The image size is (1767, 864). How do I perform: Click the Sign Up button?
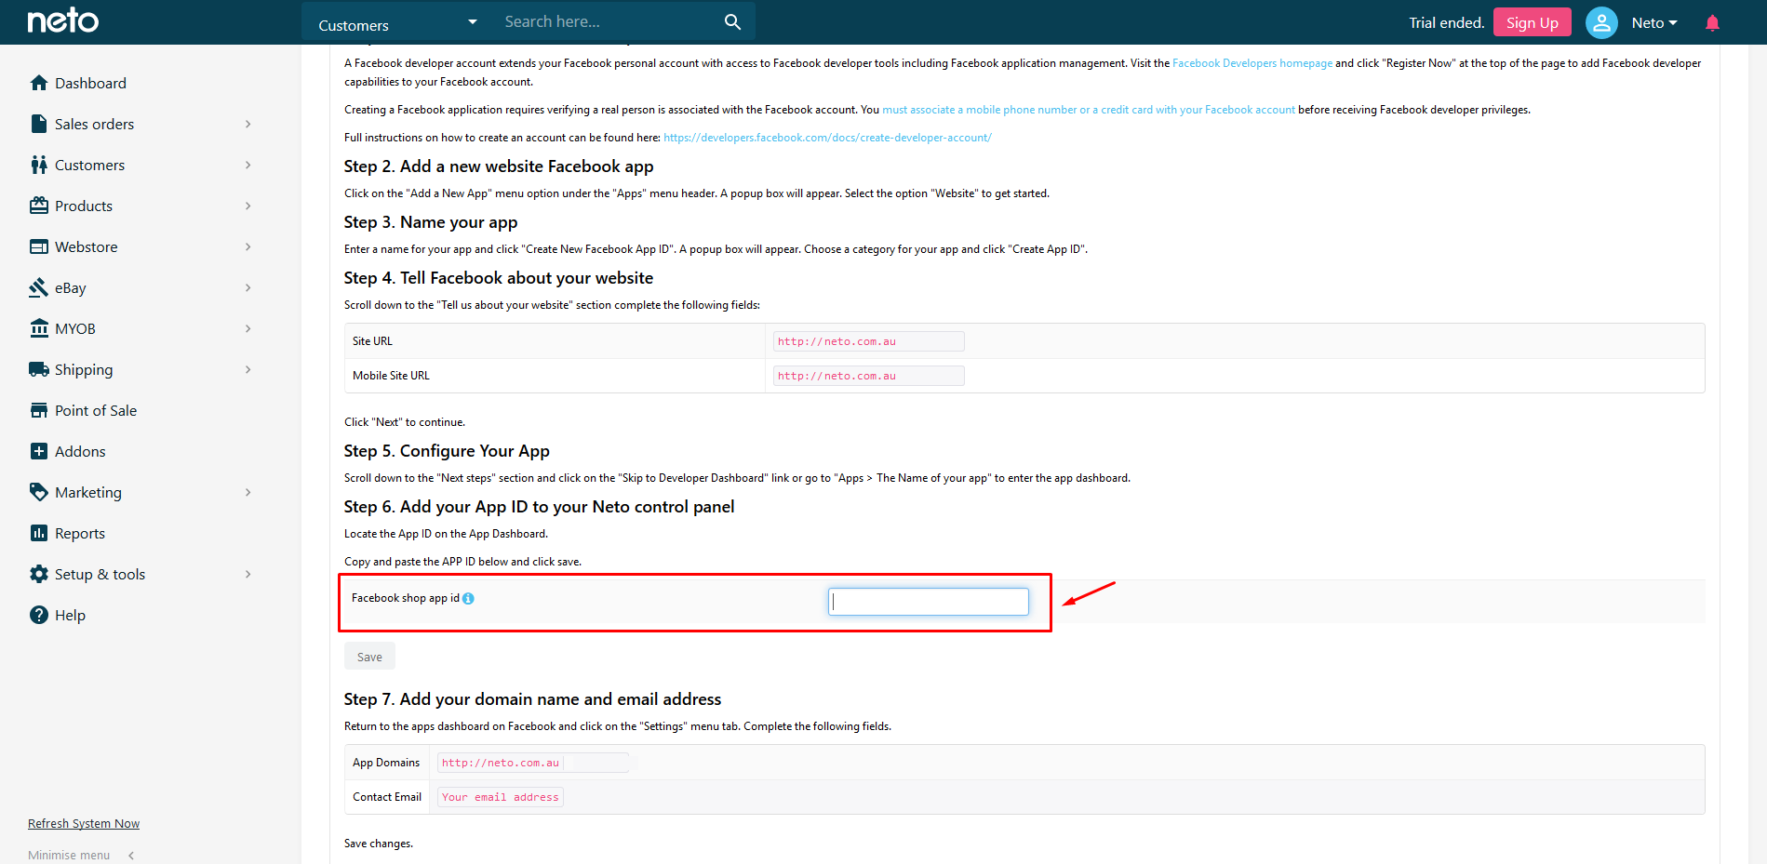tap(1532, 22)
